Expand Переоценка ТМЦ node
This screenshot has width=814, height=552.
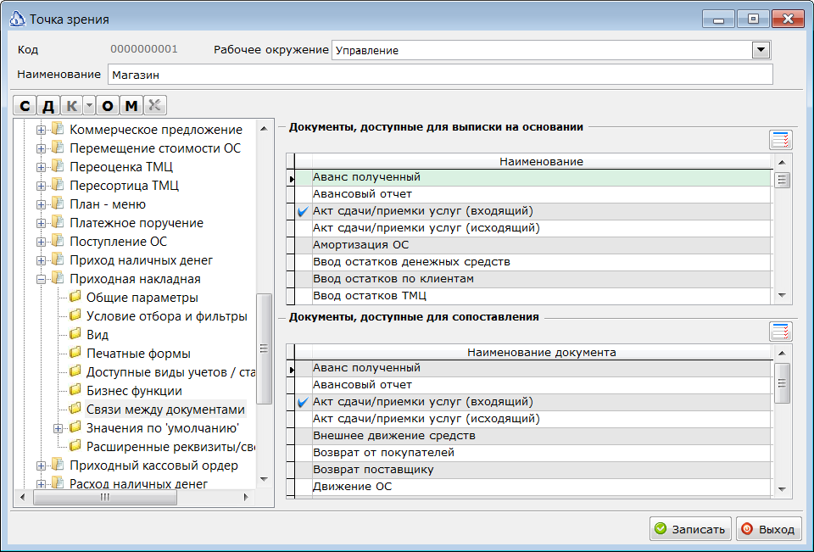[41, 167]
